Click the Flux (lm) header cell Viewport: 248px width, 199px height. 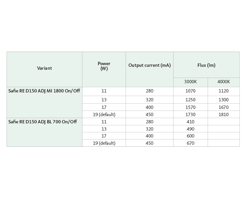[206, 65]
